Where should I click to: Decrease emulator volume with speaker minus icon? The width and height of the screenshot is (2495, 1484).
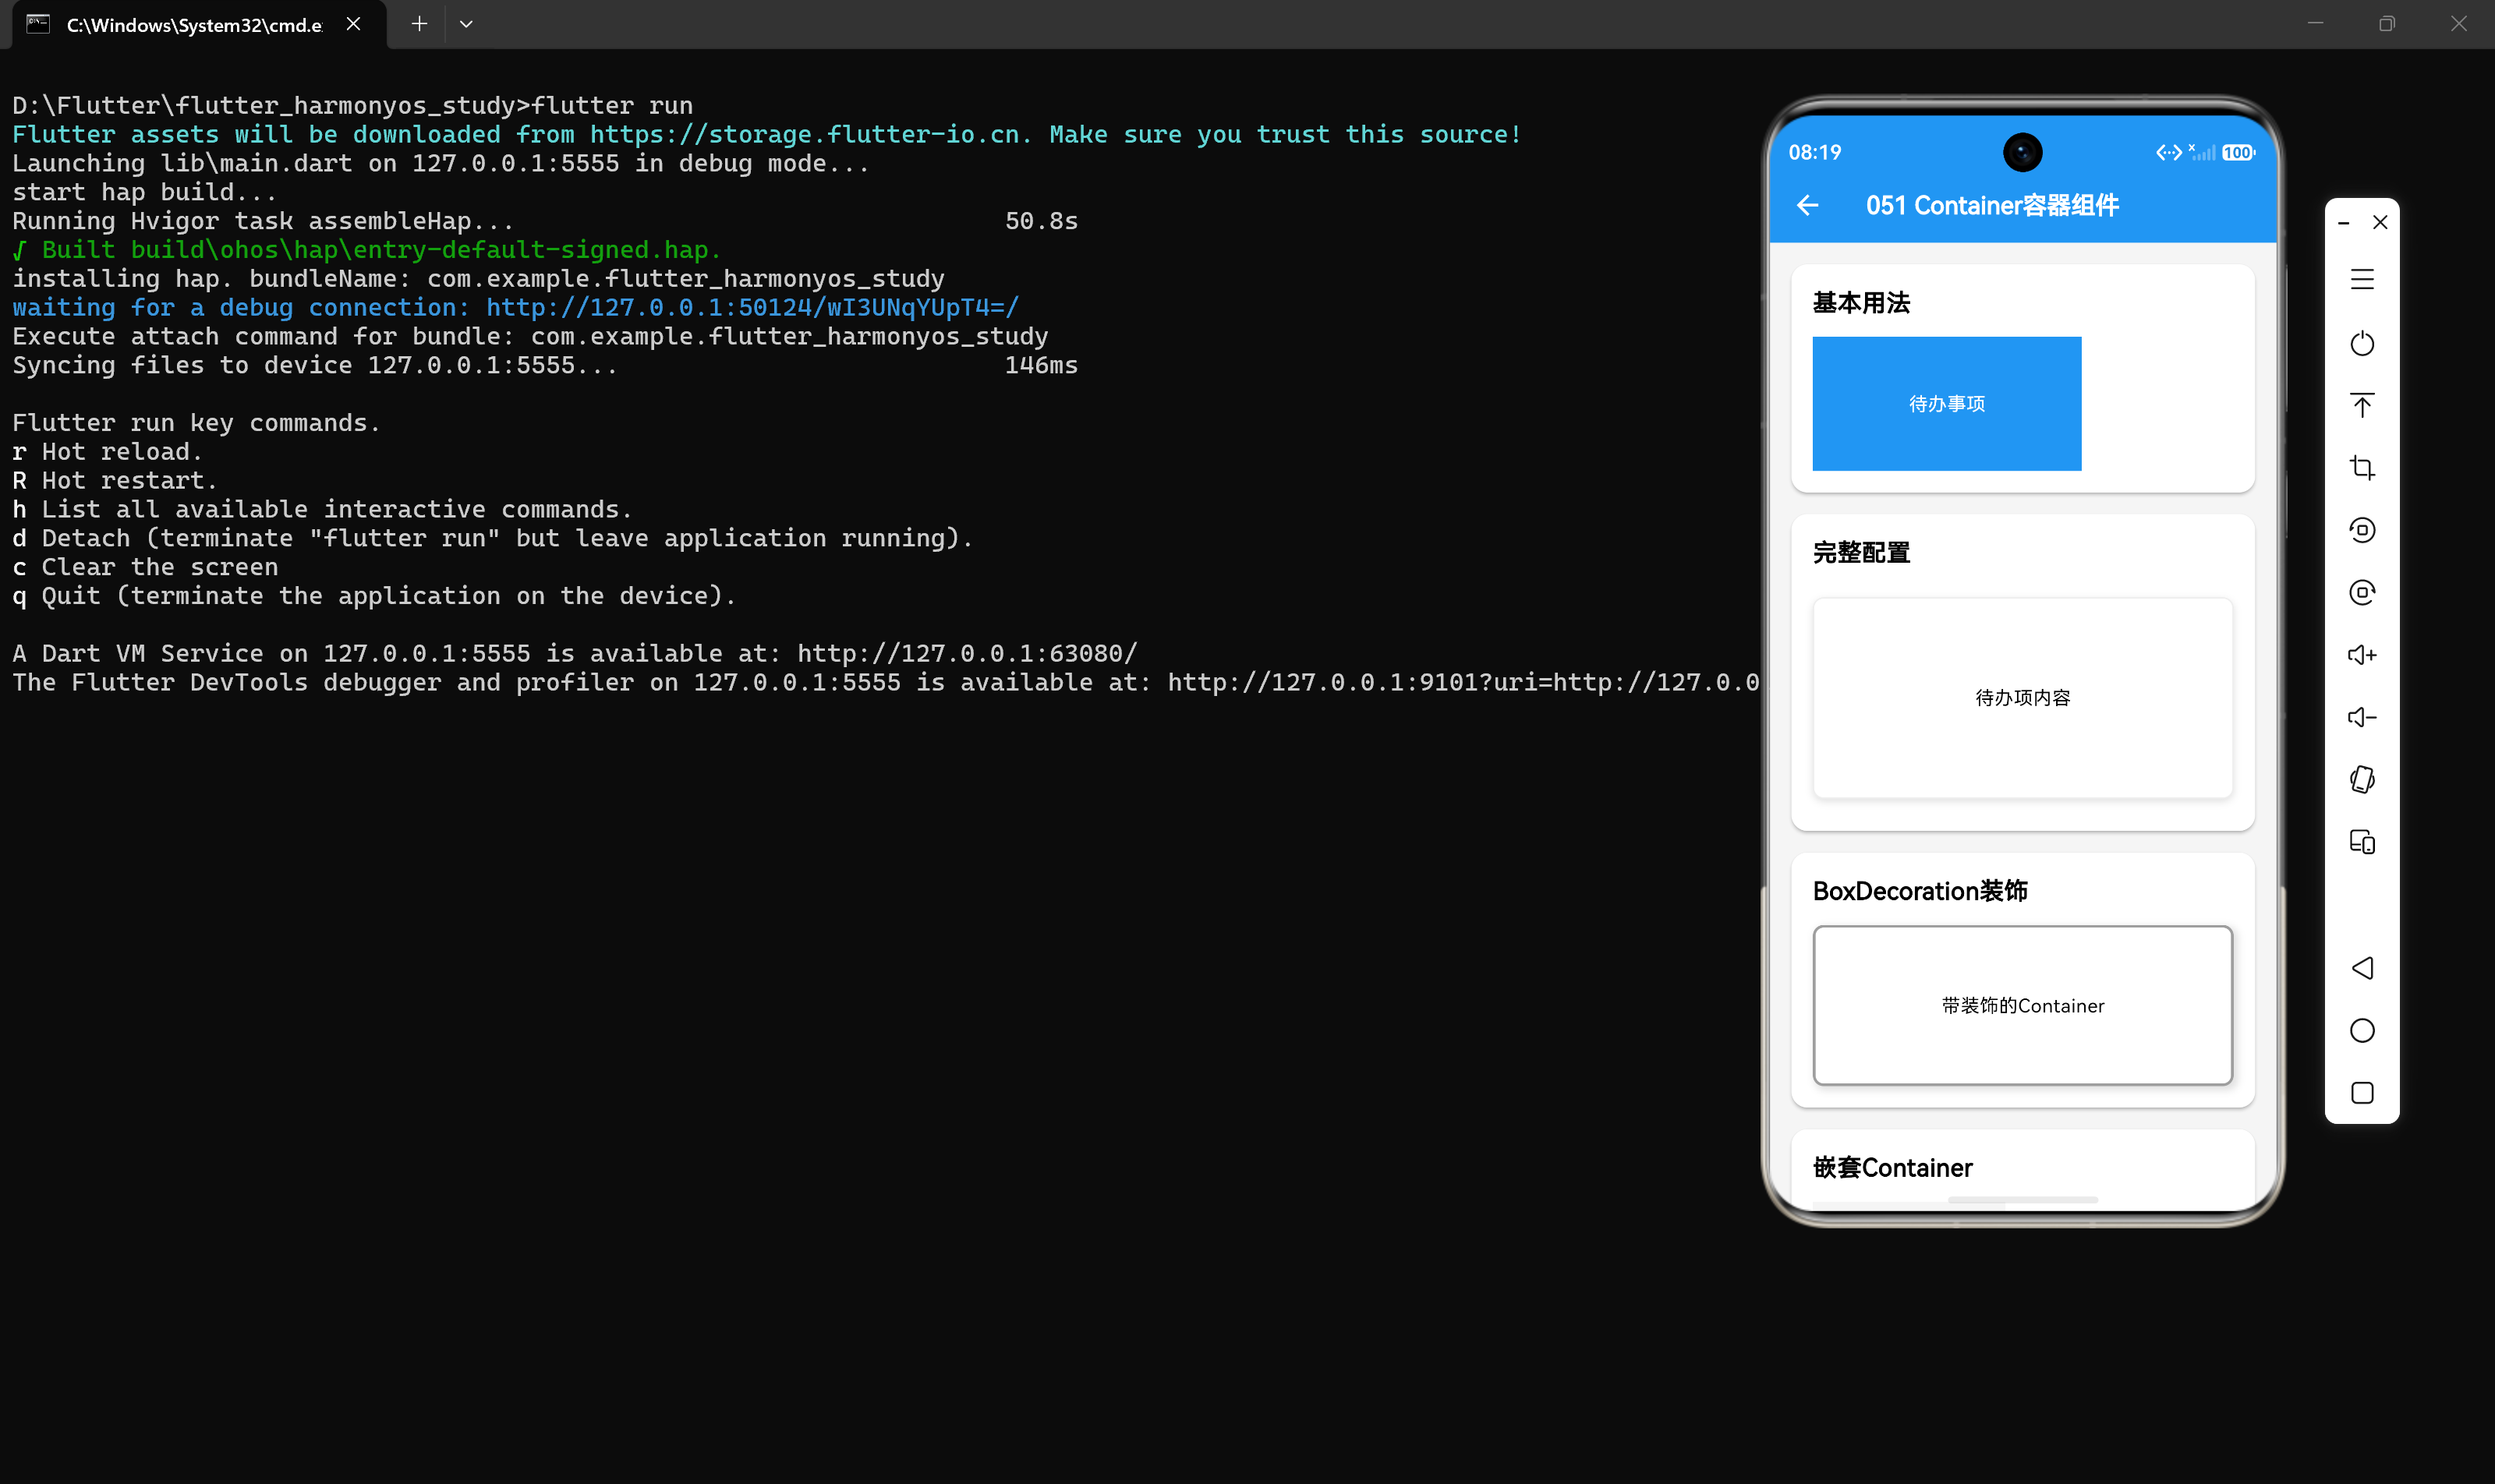point(2362,717)
